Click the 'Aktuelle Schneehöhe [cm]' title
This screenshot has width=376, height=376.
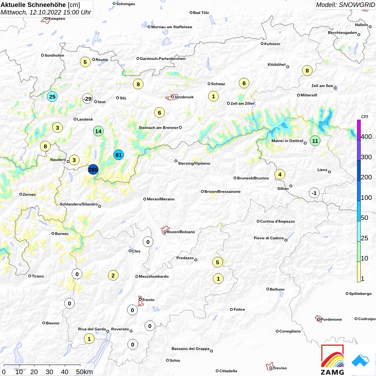(x=40, y=5)
